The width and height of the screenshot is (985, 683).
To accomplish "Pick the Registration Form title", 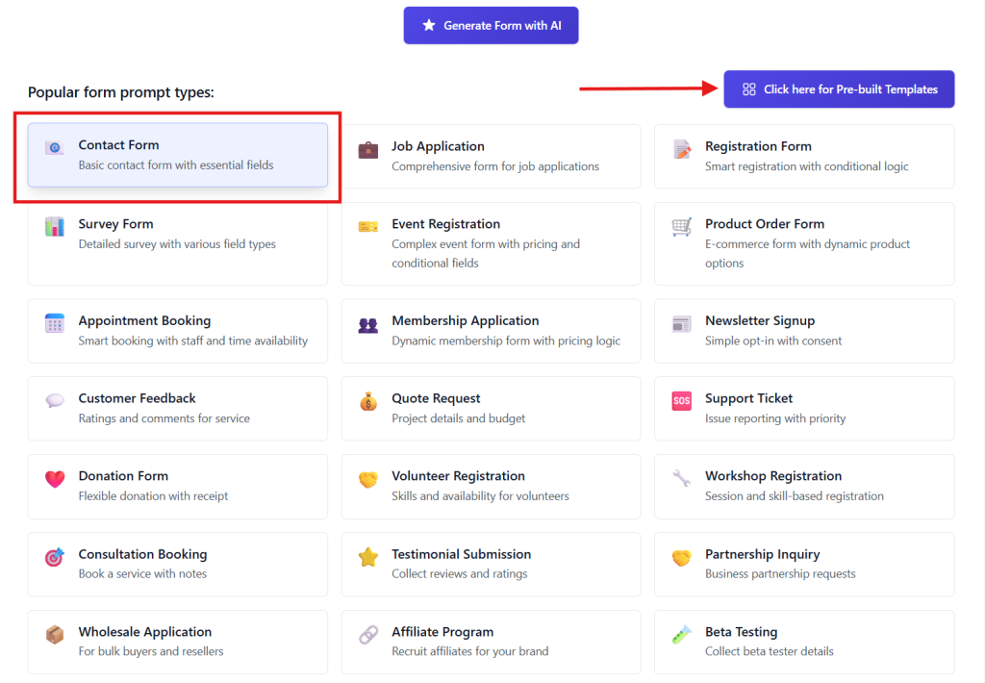I will (x=758, y=146).
